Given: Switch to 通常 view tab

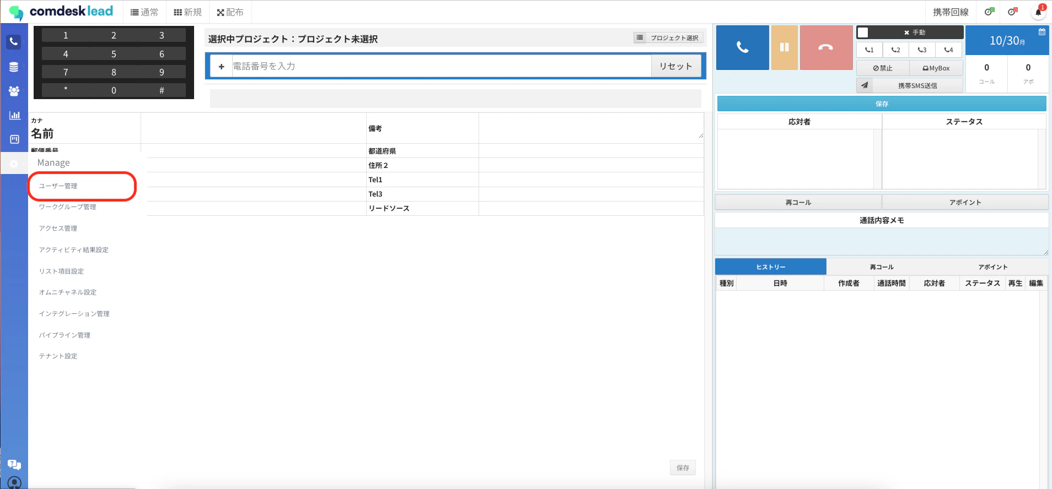Looking at the screenshot, I should tap(144, 12).
